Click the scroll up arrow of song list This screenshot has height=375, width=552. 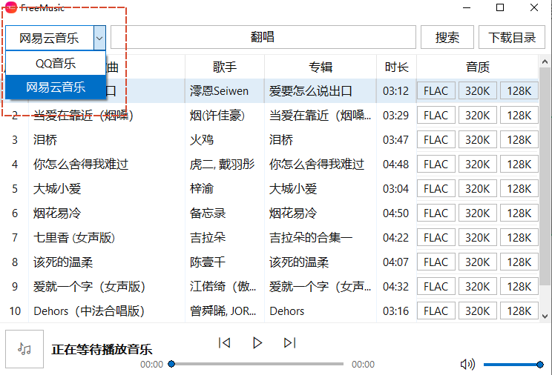point(545,62)
